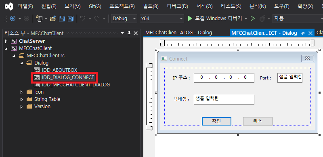Click the String Table folder icon

click(29, 99)
